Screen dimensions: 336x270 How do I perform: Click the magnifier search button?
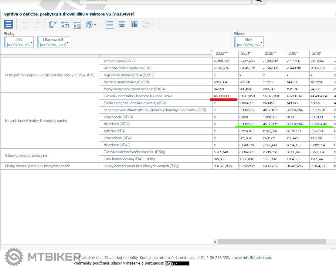[259, 1]
